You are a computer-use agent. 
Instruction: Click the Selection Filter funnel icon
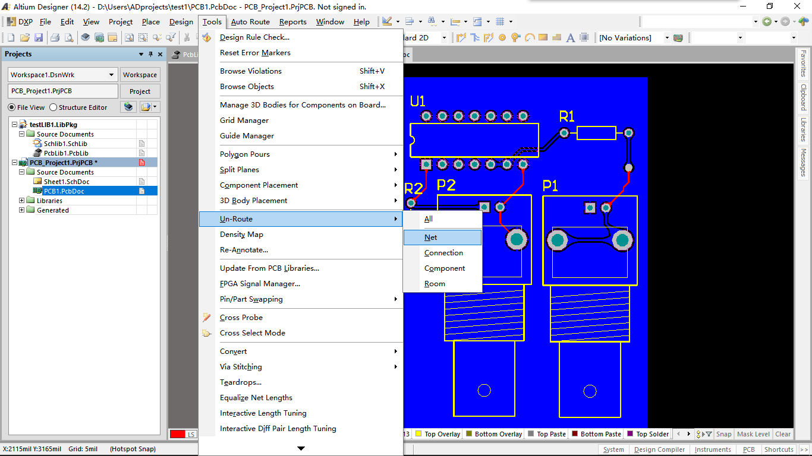coord(171,37)
